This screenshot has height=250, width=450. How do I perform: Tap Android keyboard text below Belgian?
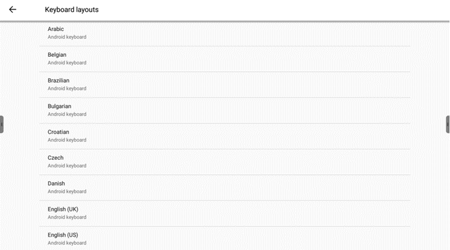click(66, 63)
